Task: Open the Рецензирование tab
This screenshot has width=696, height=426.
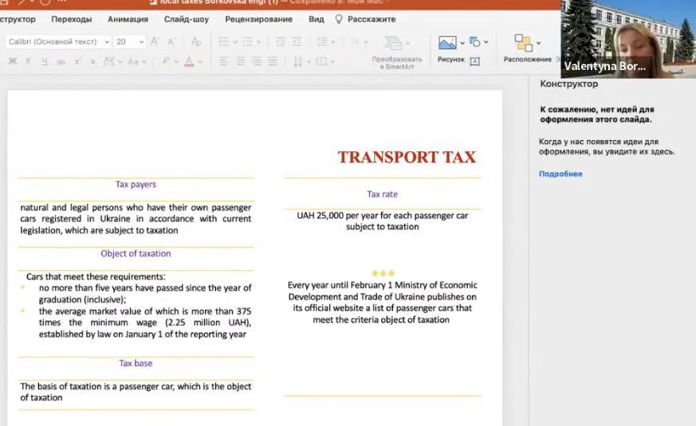Action: 259,19
